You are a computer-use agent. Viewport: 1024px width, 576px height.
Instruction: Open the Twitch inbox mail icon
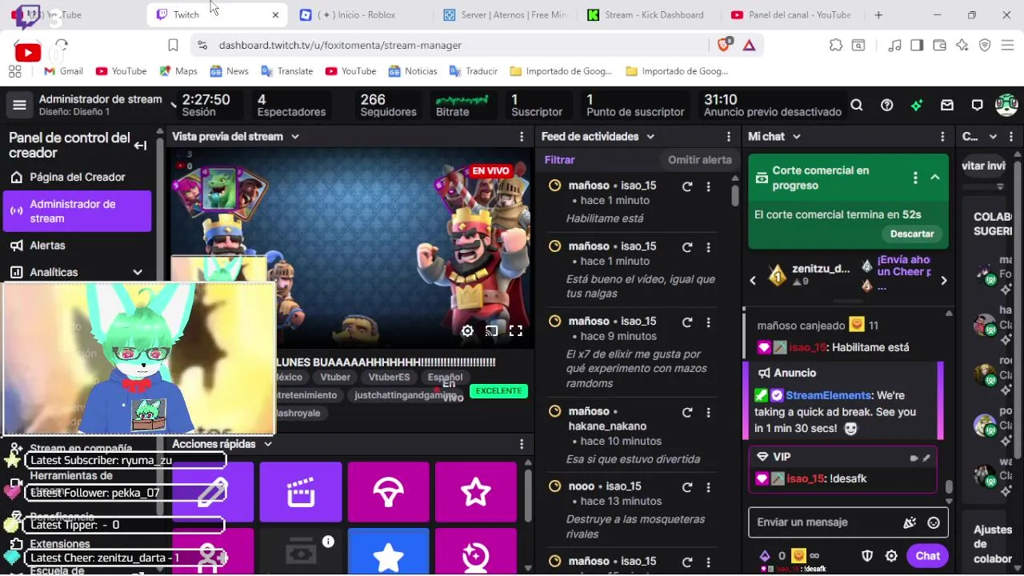coord(947,105)
